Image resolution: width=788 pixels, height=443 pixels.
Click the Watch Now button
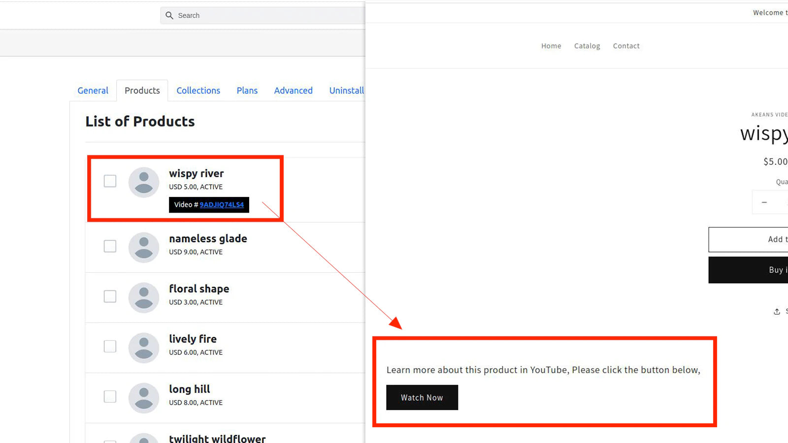pos(422,397)
